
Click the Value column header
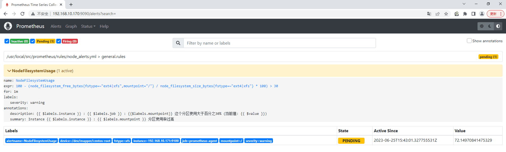pyautogui.click(x=460, y=131)
